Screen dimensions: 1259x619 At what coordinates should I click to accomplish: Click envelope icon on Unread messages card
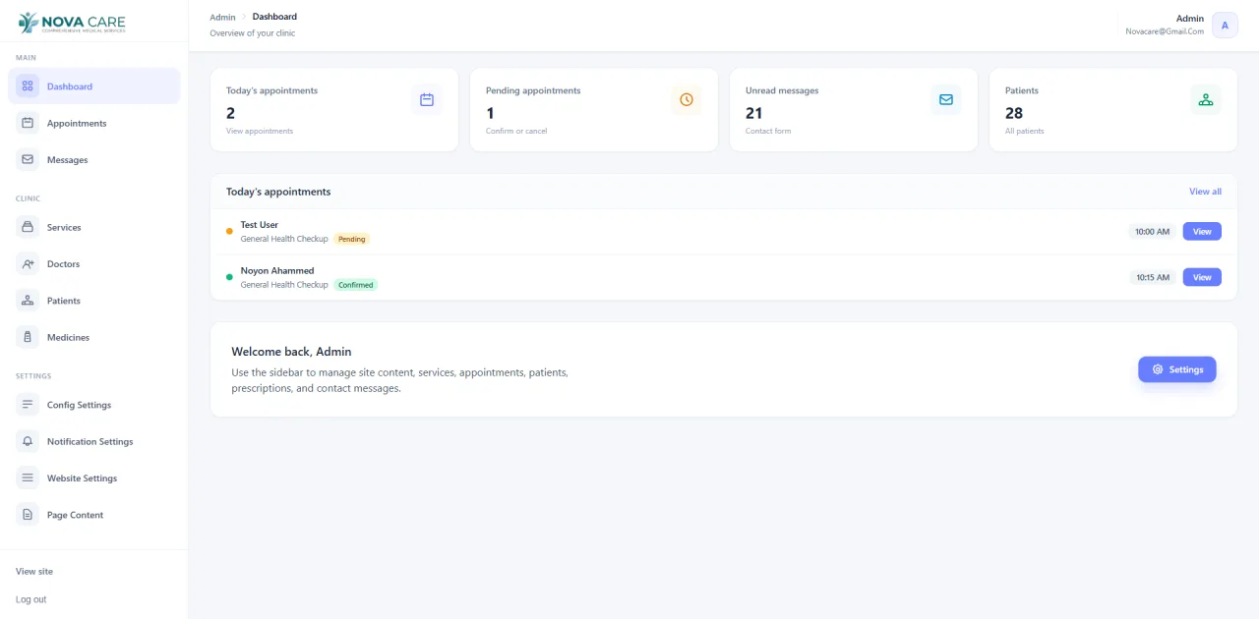click(x=946, y=99)
